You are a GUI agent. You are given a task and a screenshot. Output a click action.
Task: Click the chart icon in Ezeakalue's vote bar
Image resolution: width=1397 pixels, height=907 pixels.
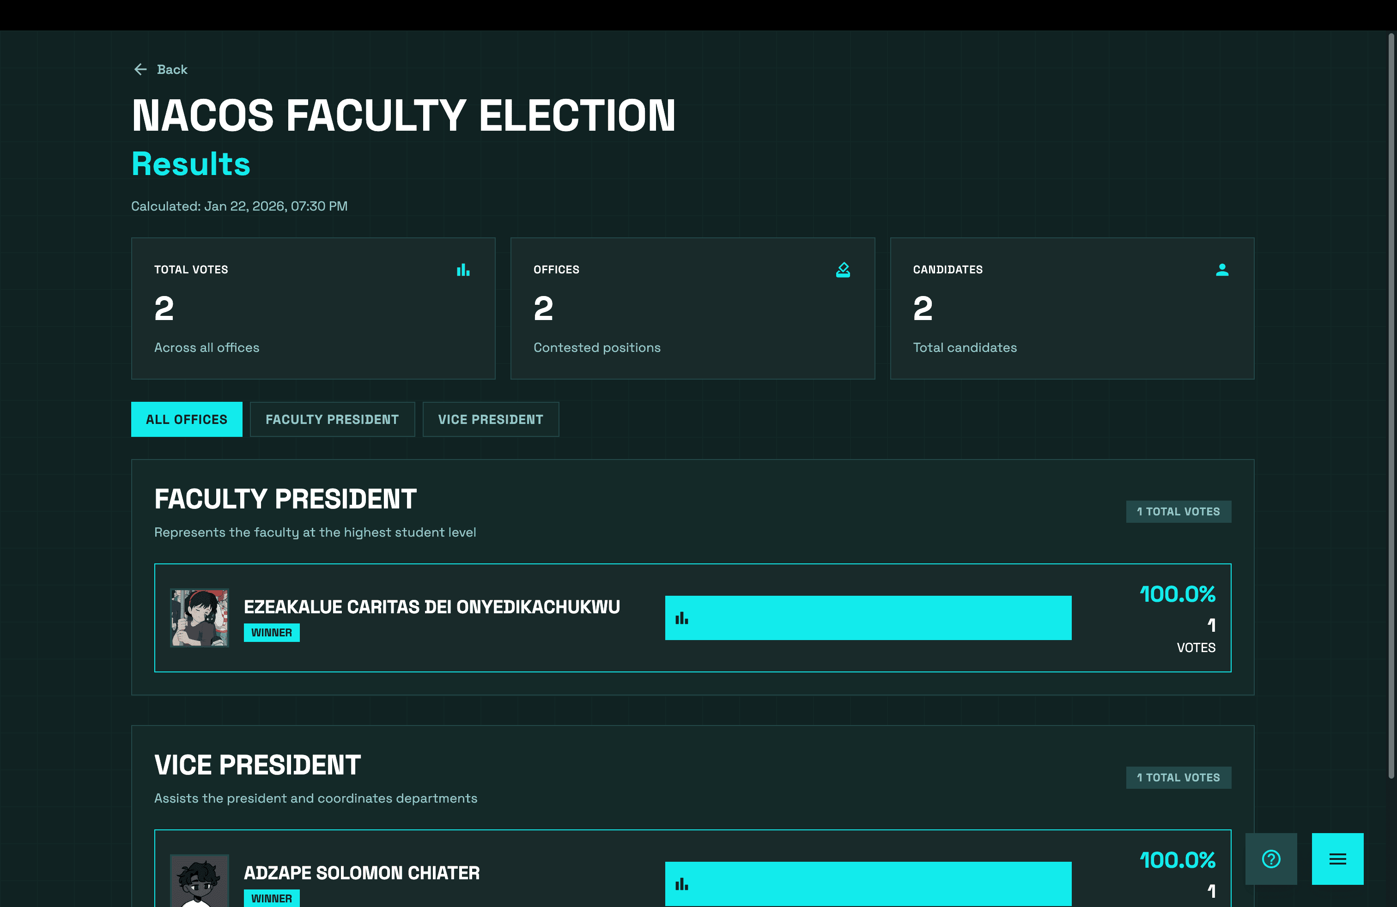coord(681,618)
